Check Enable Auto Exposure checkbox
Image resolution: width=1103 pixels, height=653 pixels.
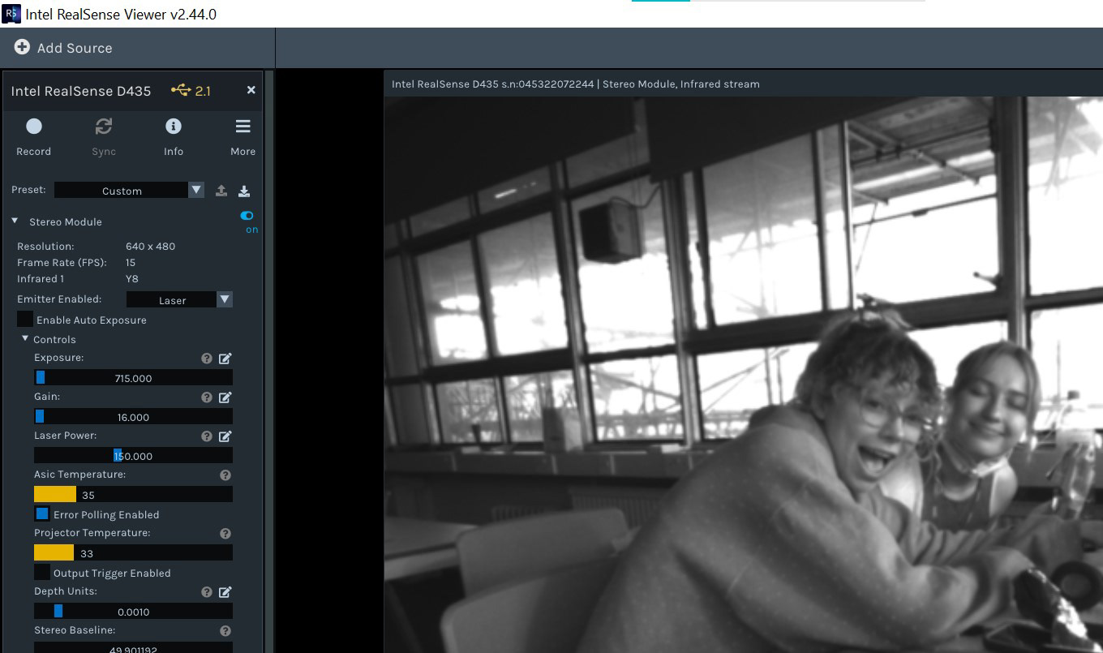25,320
